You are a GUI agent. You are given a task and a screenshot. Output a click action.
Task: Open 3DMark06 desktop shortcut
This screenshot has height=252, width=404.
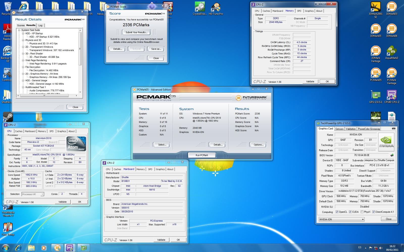(391, 30)
